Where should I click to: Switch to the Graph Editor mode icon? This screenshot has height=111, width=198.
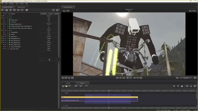[69, 86]
